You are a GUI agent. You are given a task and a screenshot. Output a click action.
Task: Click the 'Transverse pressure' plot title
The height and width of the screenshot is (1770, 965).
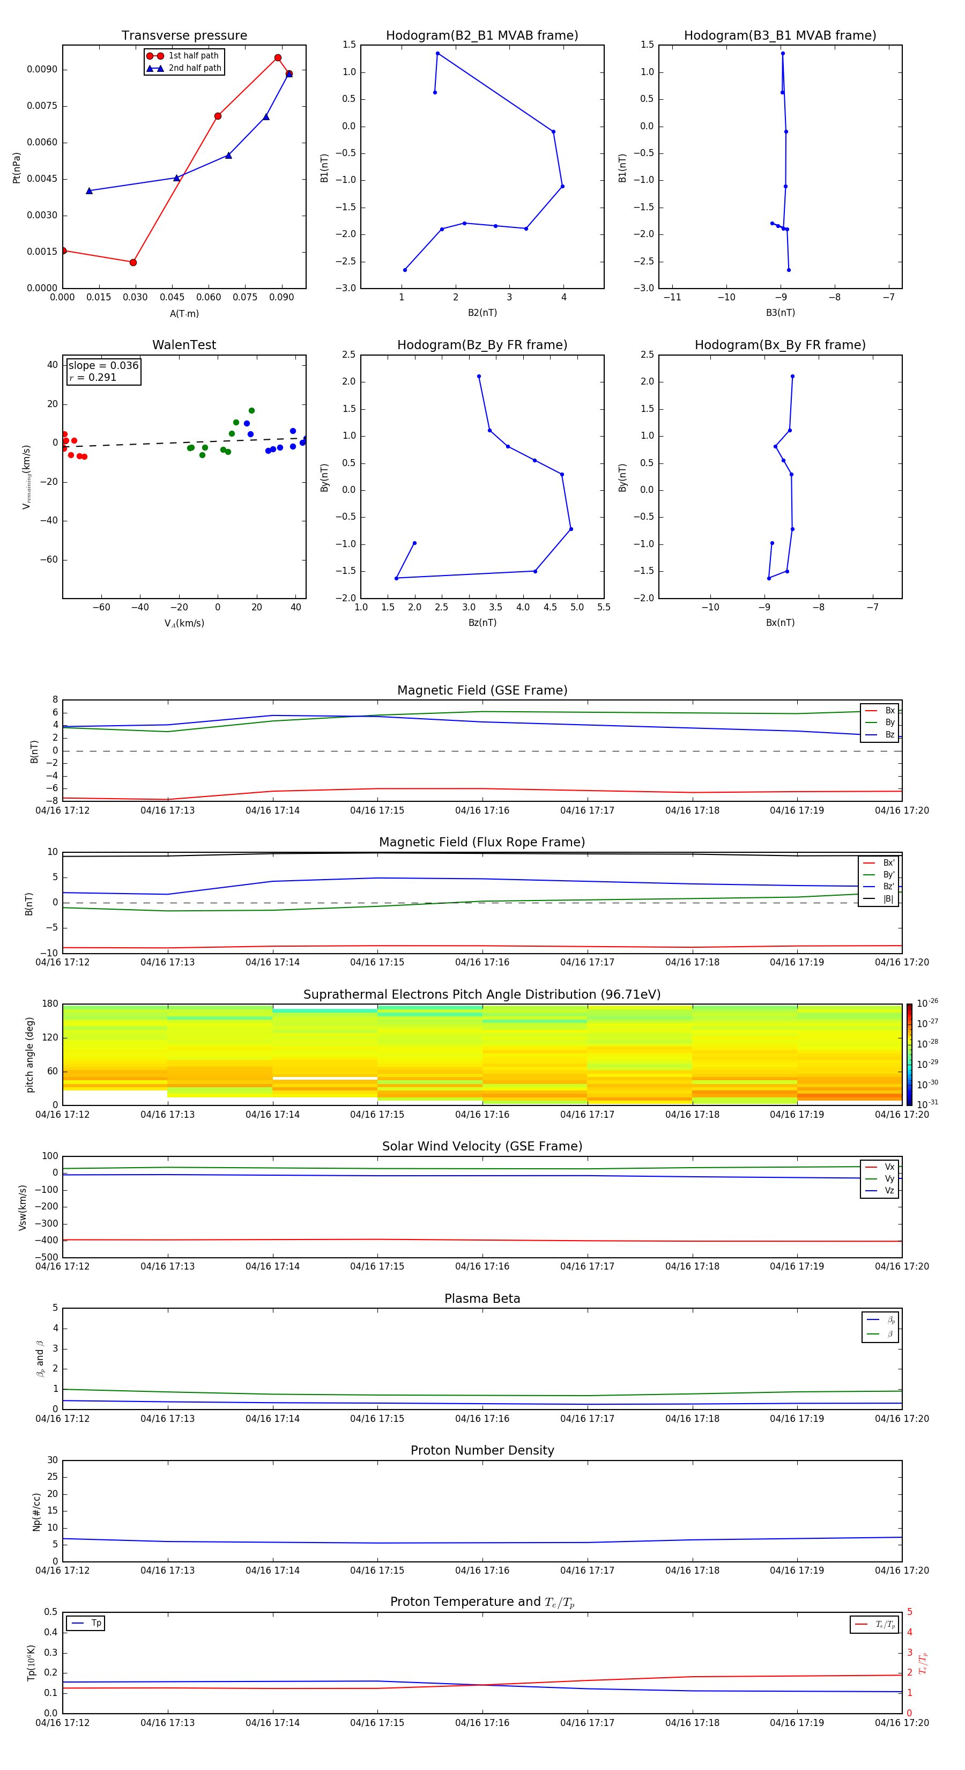click(184, 35)
